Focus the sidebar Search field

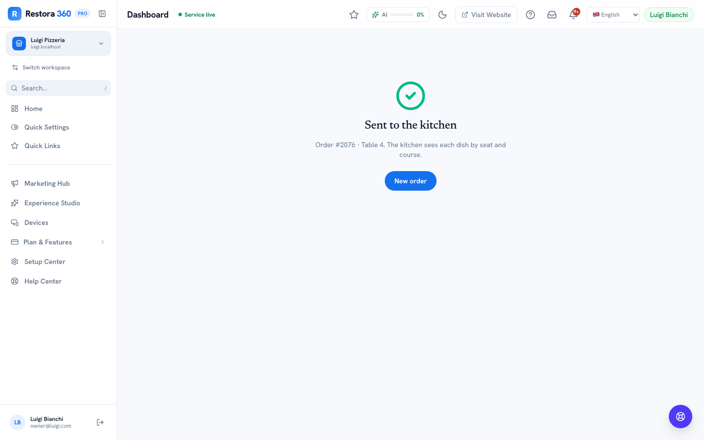(x=58, y=88)
